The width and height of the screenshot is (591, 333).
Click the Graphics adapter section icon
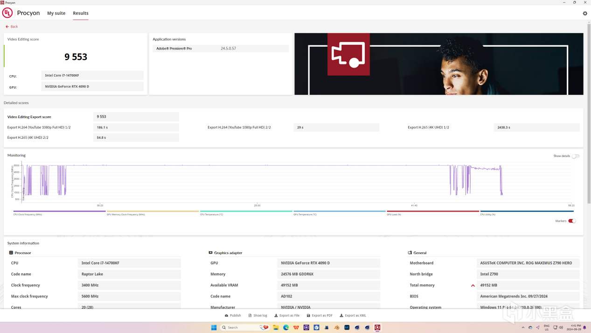tap(211, 253)
